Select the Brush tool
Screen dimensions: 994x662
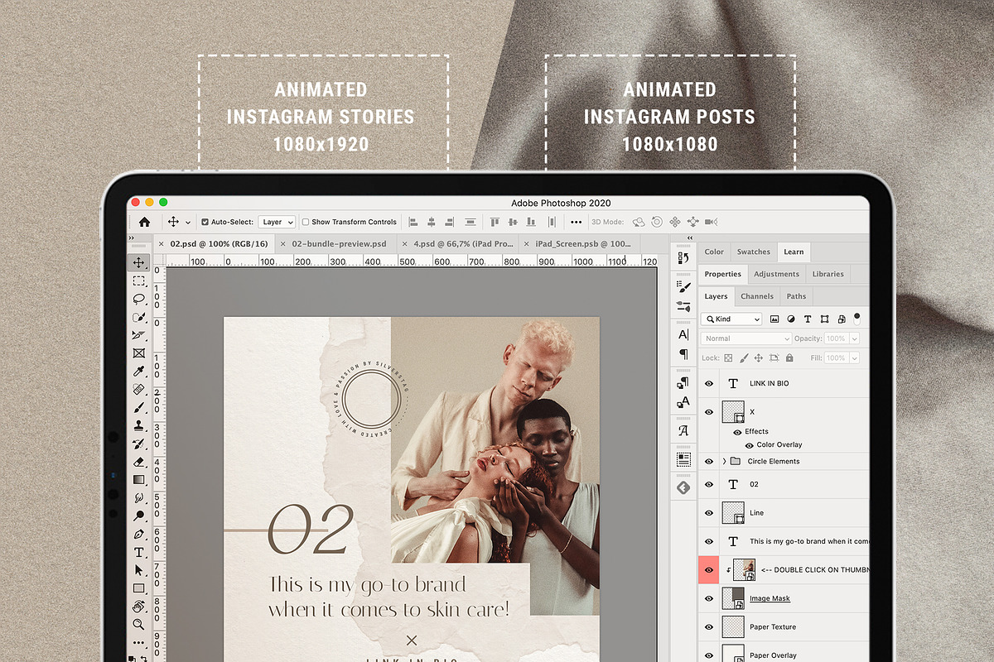click(x=138, y=408)
